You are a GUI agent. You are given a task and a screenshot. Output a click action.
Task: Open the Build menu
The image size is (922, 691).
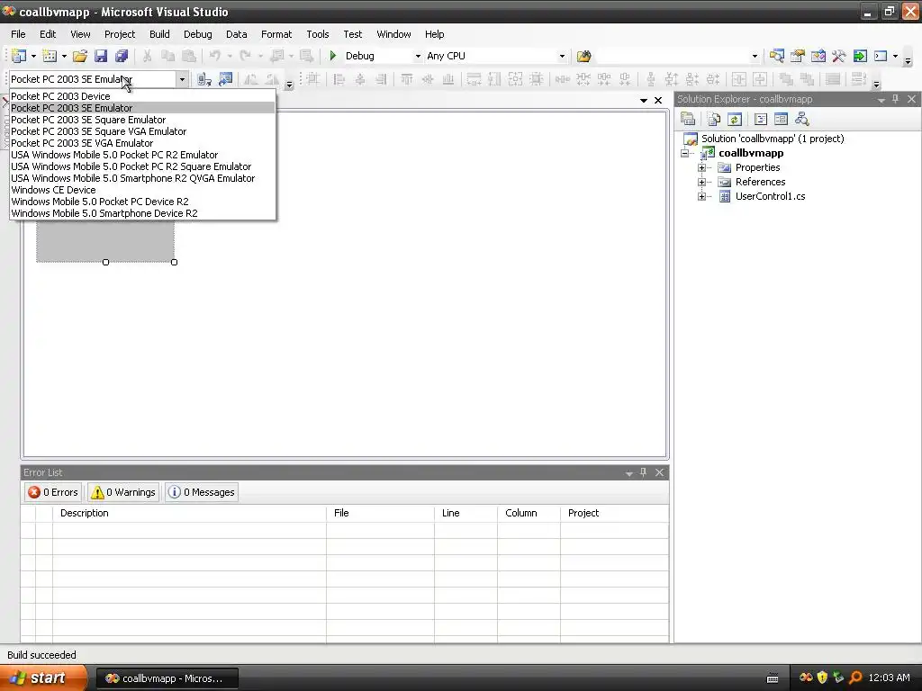[159, 34]
